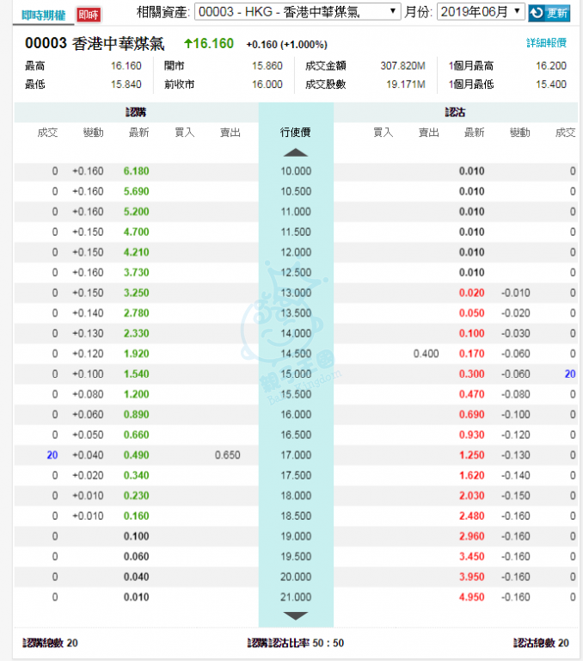Click the red 即時 realtime badge
Viewport: 583px width, 661px height.
[88, 15]
